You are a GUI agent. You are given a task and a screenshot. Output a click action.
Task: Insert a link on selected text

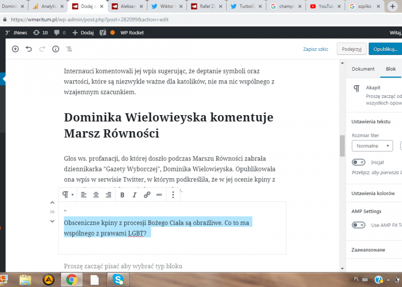click(x=147, y=195)
